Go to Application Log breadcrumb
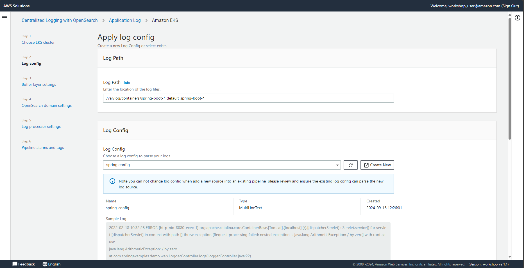Image resolution: width=524 pixels, height=268 pixels. click(x=125, y=20)
